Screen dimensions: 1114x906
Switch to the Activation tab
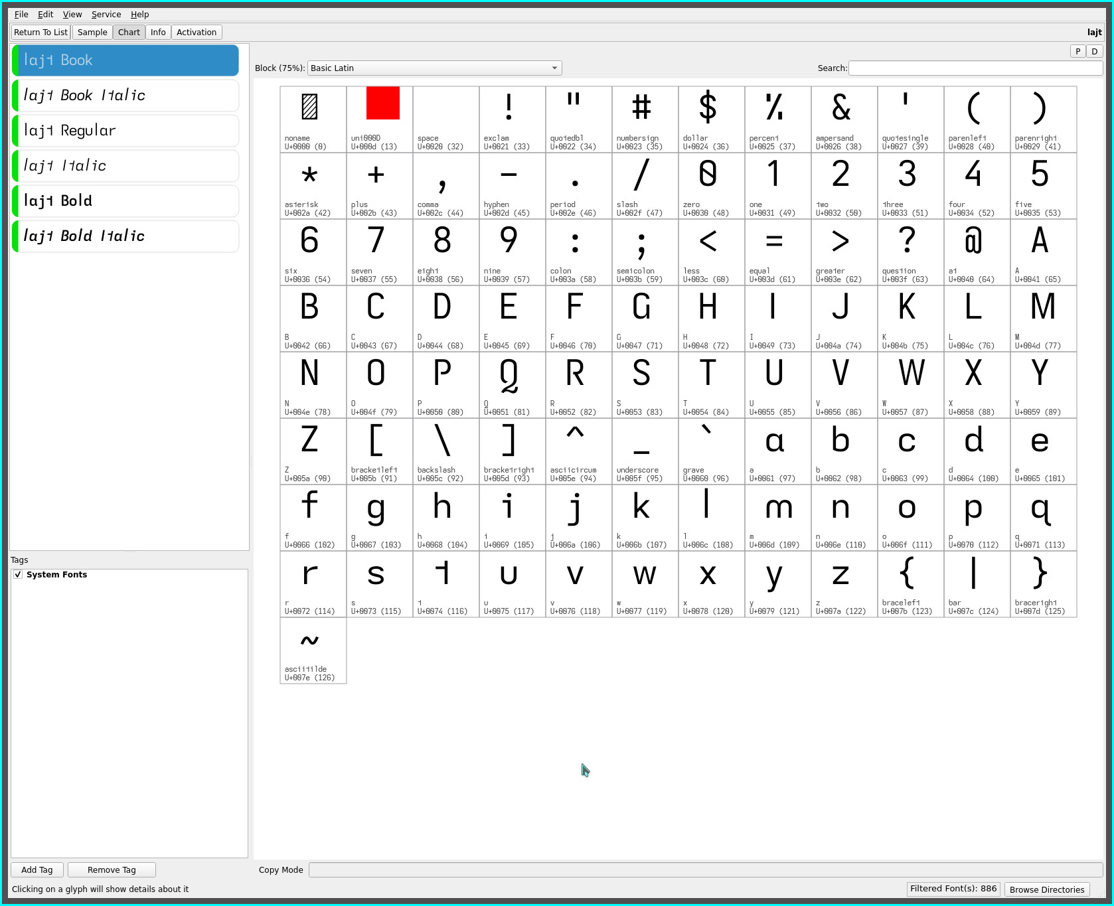[x=197, y=32]
